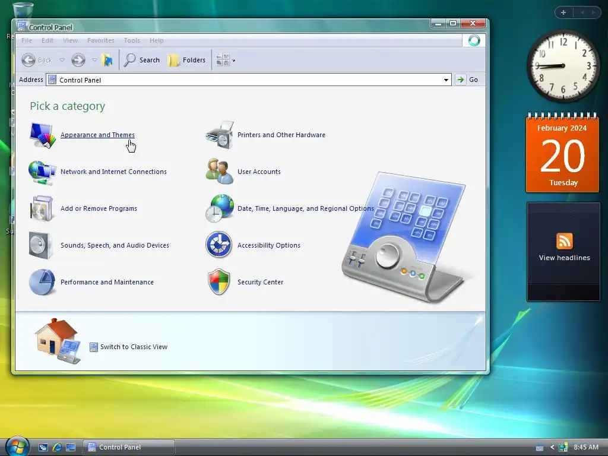Click Switch to Classic View

(134, 347)
